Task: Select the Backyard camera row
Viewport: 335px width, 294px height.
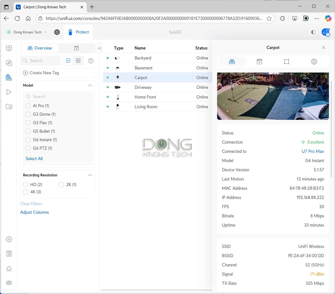Action: point(157,58)
